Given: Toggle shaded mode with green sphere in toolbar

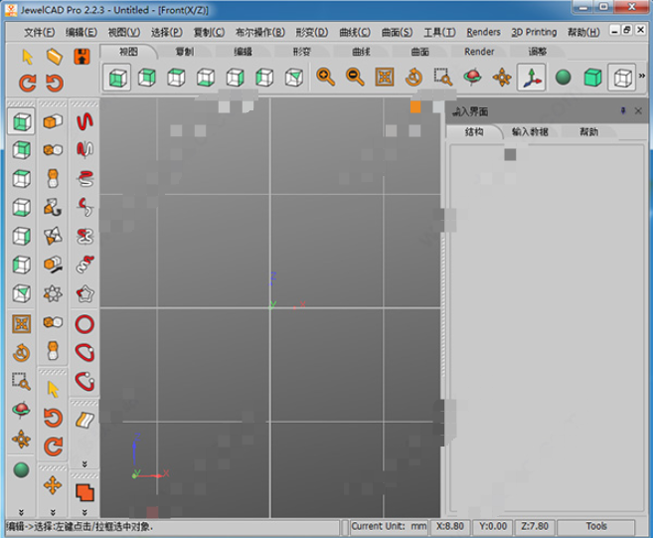Looking at the screenshot, I should coord(563,78).
